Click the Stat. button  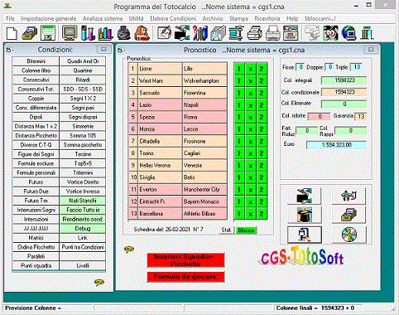pos(226,230)
